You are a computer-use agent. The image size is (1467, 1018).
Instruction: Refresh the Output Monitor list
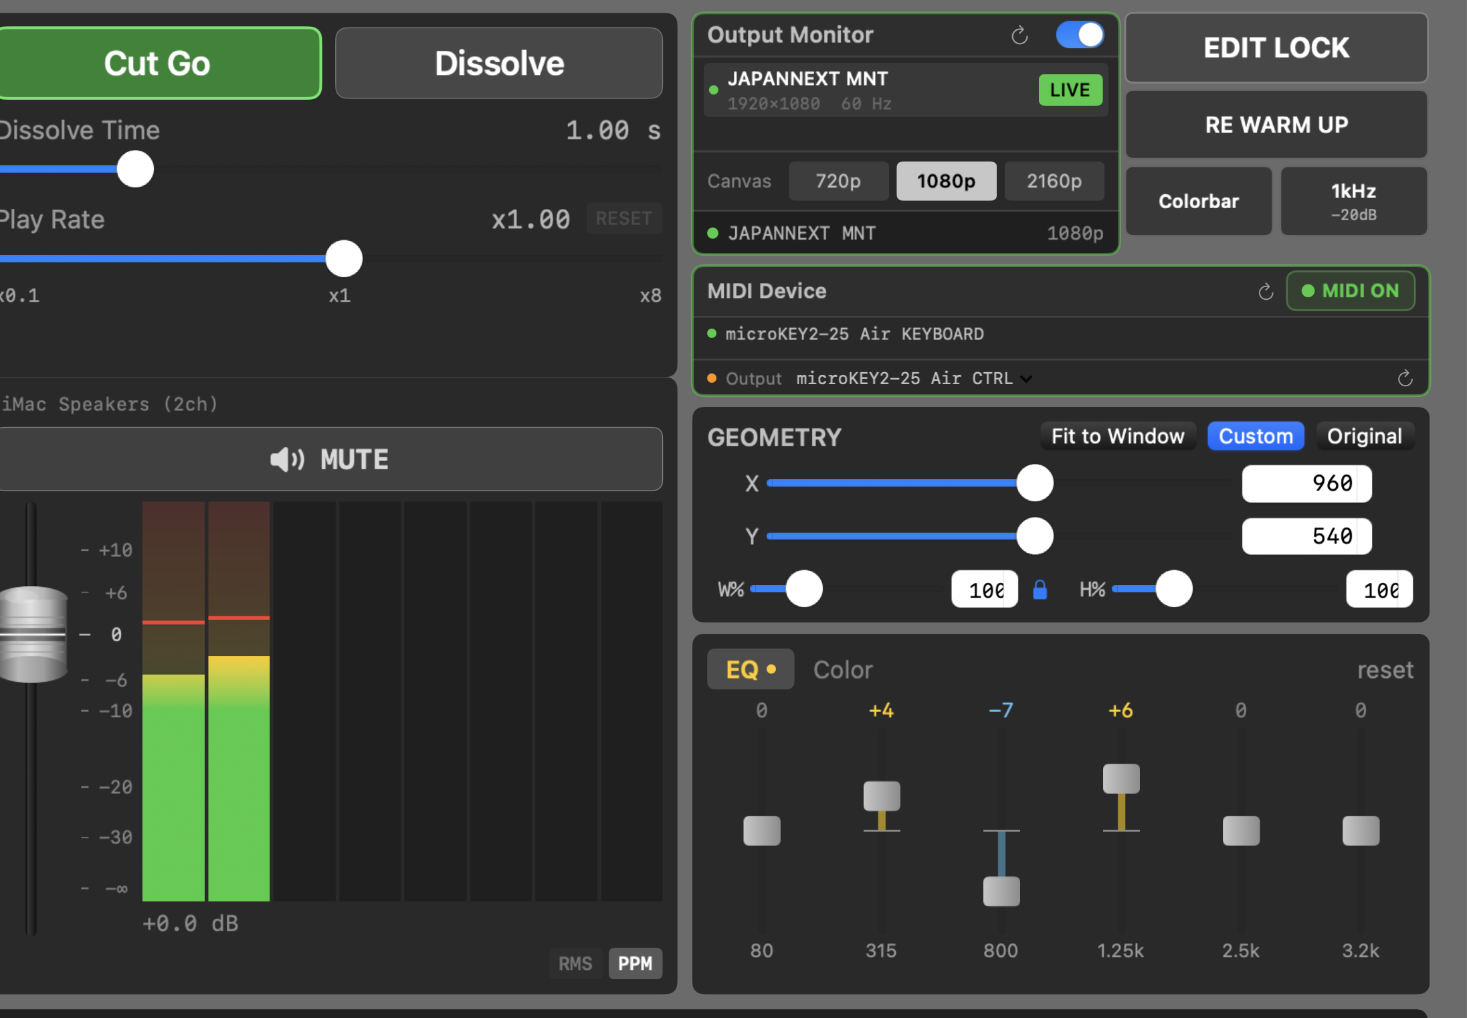tap(1019, 35)
